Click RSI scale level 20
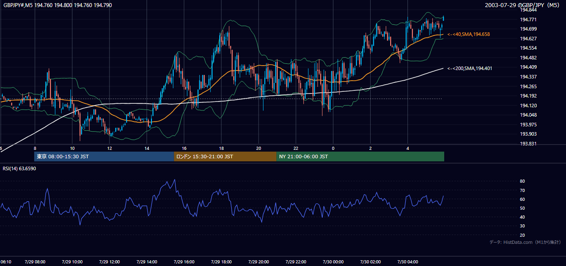The height and width of the screenshot is (266, 566). point(522,235)
